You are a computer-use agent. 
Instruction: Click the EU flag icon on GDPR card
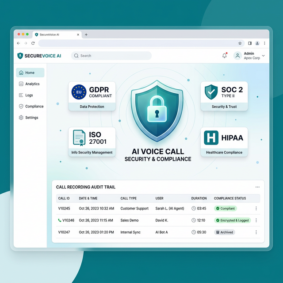pyautogui.click(x=79, y=92)
